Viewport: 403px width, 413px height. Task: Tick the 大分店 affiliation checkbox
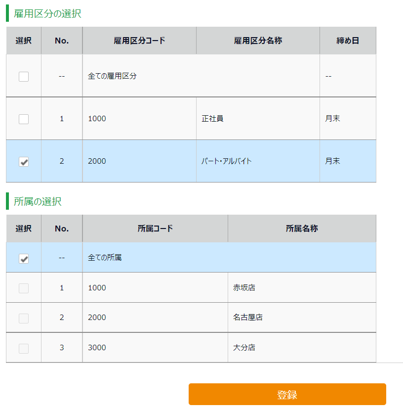[x=24, y=348]
